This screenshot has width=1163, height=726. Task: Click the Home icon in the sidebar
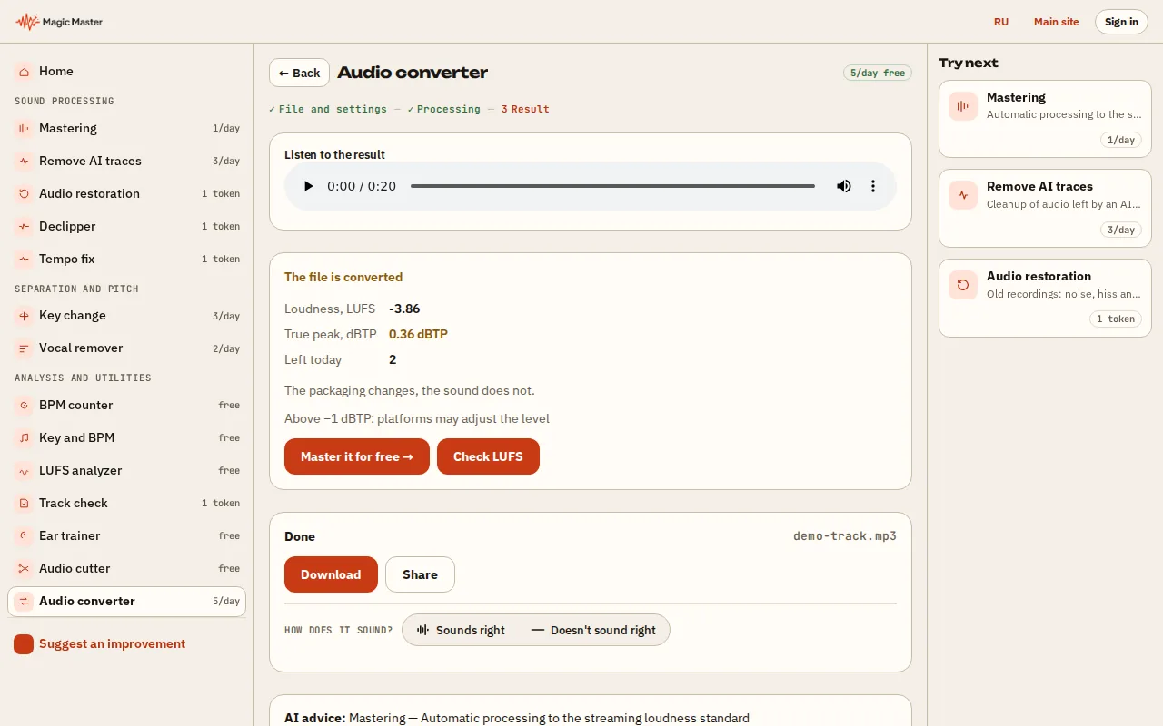24,71
